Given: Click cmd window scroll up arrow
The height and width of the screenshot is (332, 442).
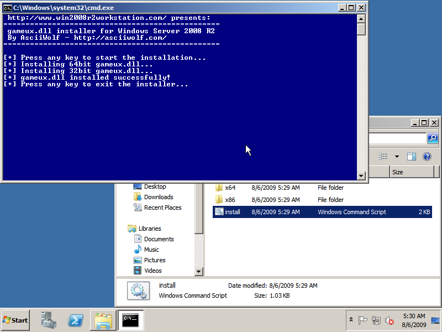Looking at the screenshot, I should pos(361,19).
